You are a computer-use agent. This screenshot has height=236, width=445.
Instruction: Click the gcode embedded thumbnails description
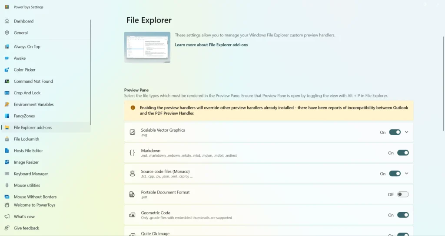pyautogui.click(x=186, y=218)
